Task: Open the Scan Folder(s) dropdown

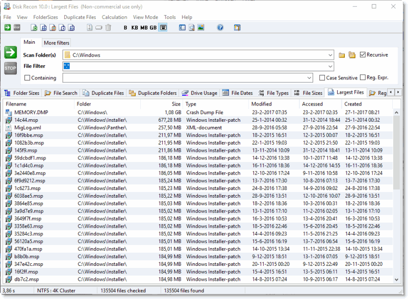Action: click(330, 55)
